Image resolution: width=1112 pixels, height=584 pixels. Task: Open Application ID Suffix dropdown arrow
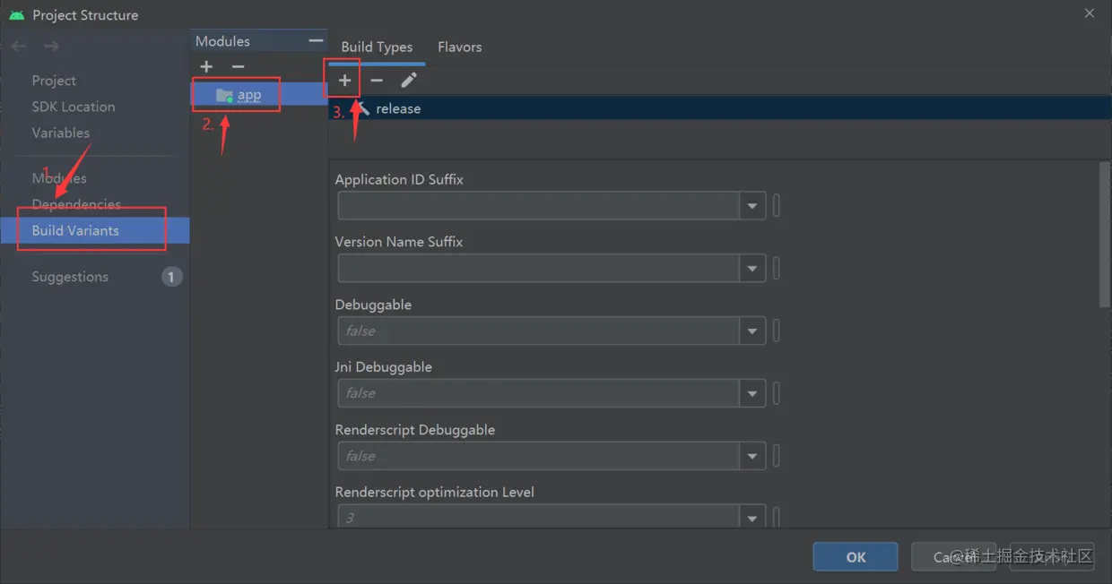pyautogui.click(x=752, y=206)
